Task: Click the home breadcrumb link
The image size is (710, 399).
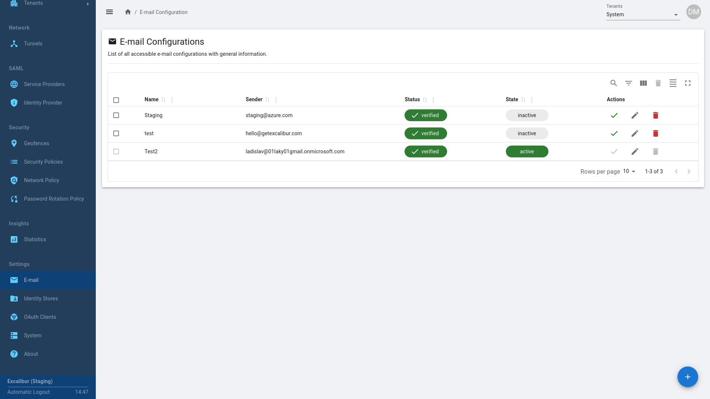Action: pyautogui.click(x=128, y=12)
